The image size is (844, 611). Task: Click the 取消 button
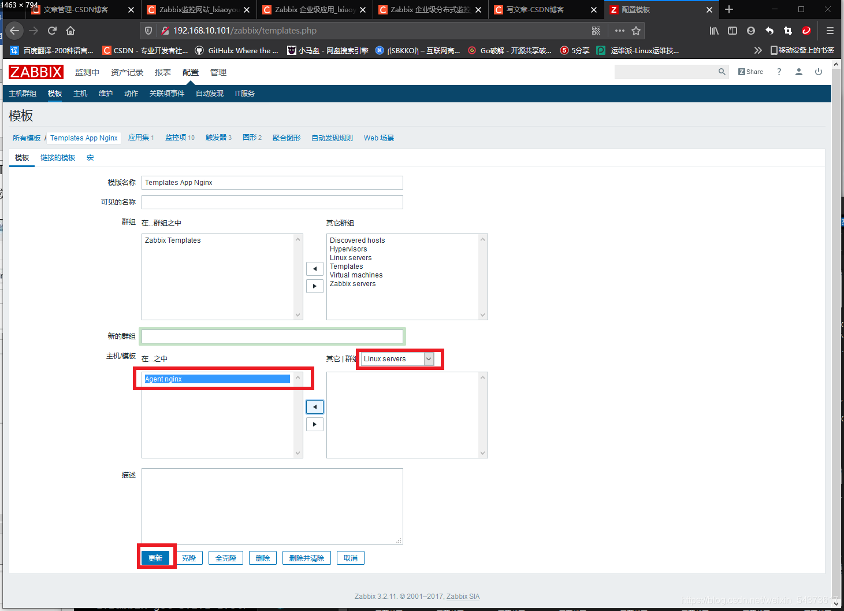point(351,558)
